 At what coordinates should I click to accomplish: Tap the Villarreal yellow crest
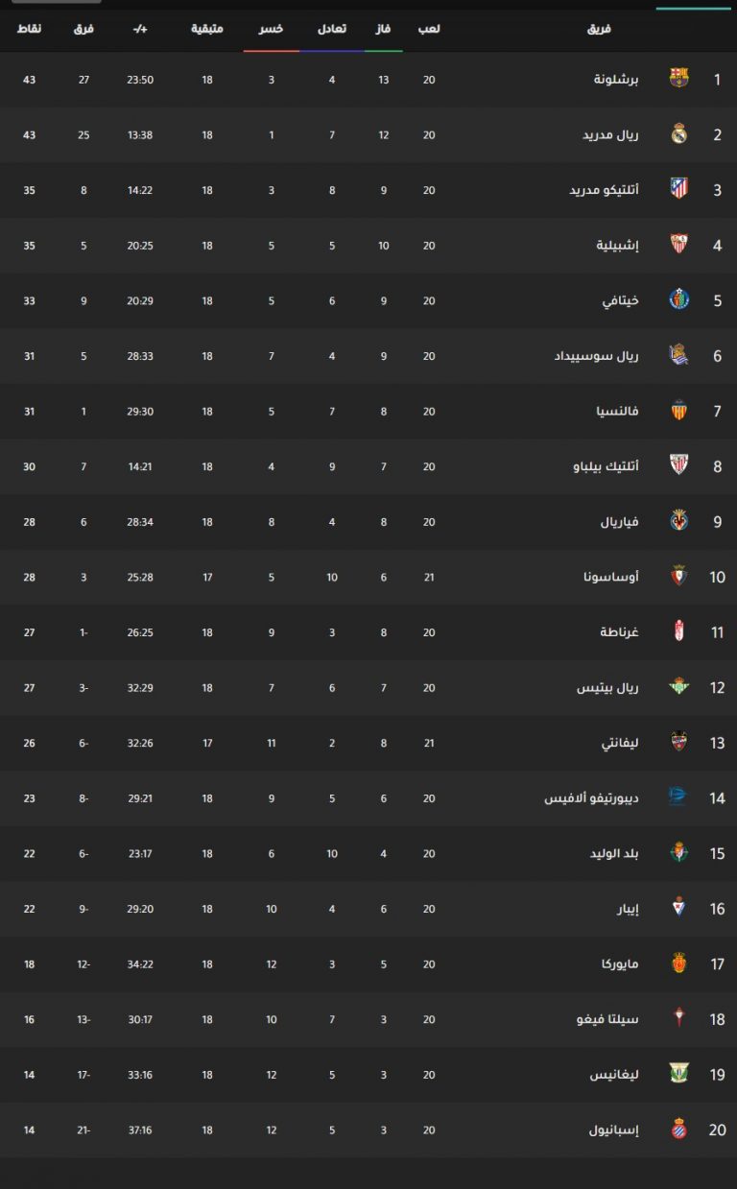(678, 521)
